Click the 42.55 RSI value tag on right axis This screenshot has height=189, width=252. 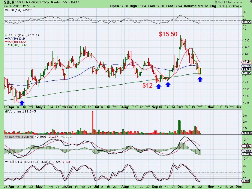tap(247, 22)
